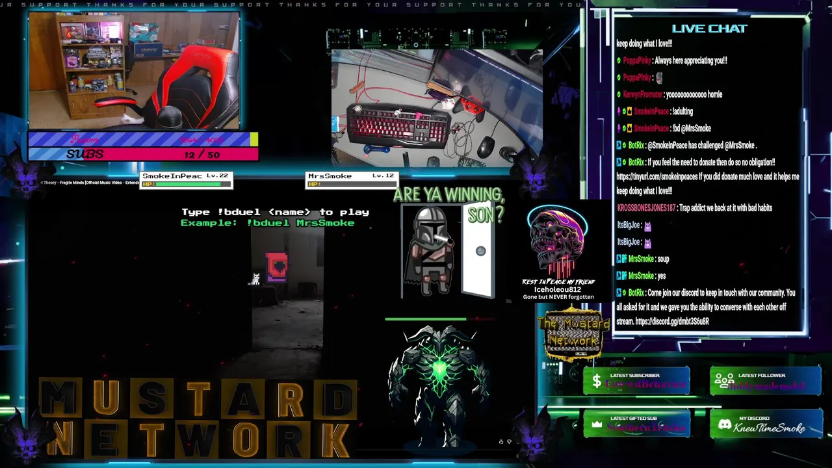
Task: Click the Iceholeou812 memorial name
Action: click(x=557, y=289)
